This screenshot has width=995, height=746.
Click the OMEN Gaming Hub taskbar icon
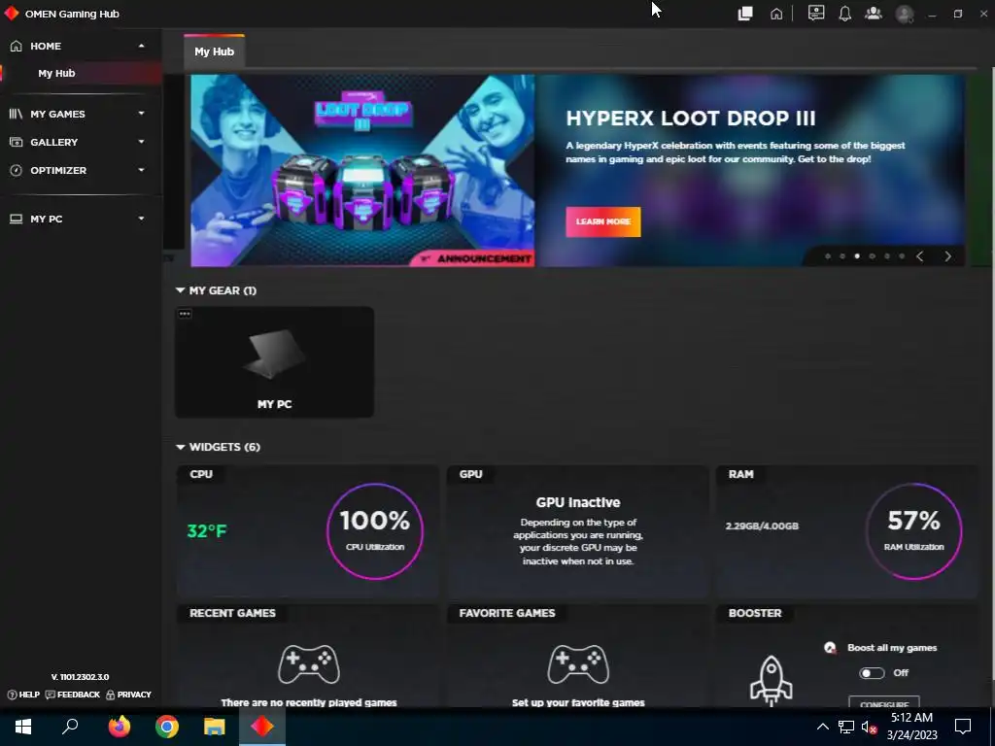(262, 727)
